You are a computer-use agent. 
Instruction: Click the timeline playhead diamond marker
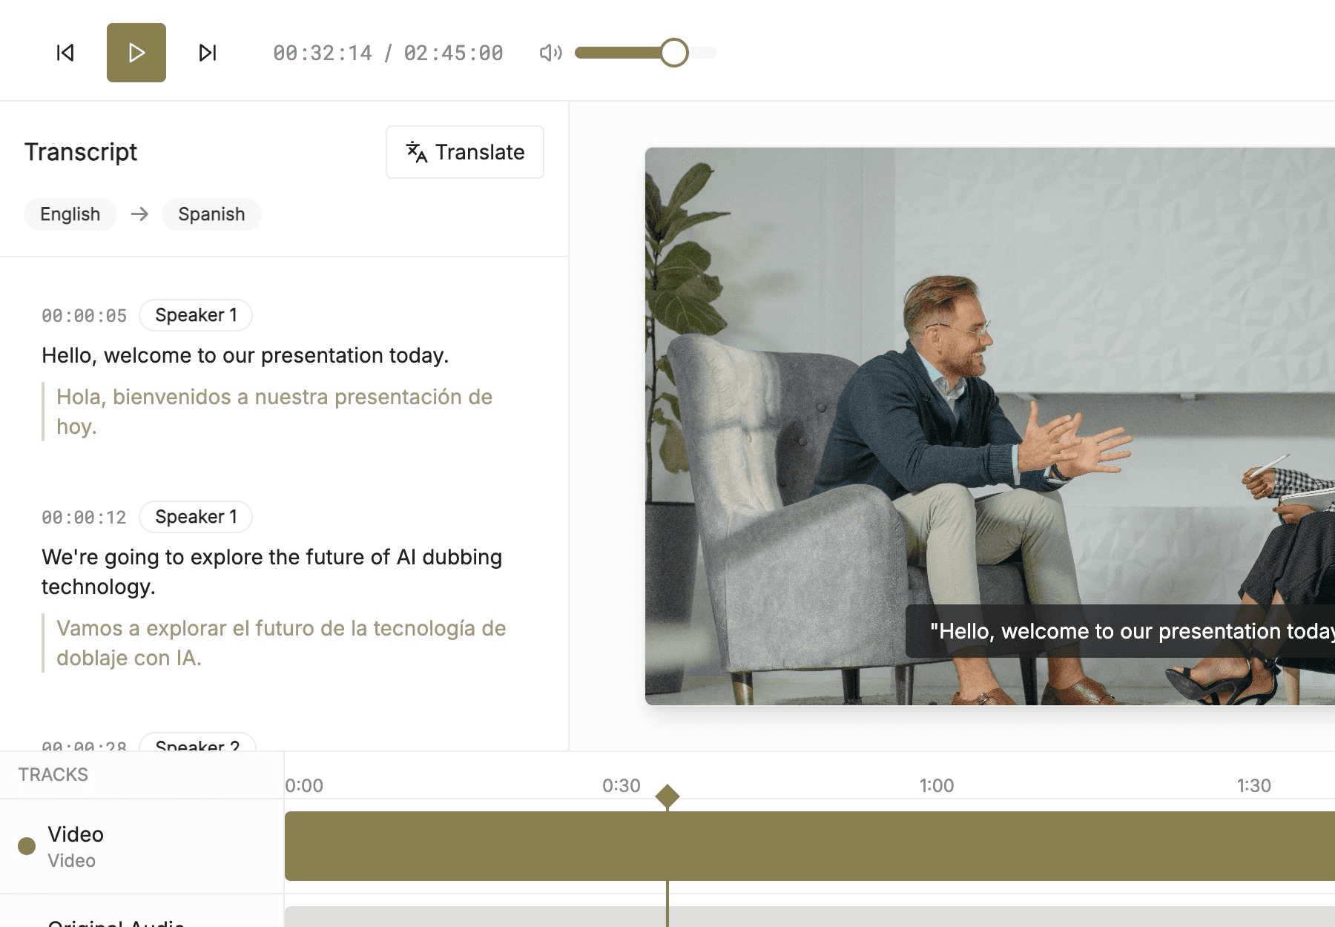[667, 796]
